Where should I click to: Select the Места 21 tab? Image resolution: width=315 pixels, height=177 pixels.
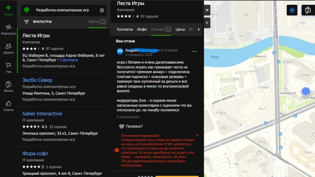coord(97,22)
